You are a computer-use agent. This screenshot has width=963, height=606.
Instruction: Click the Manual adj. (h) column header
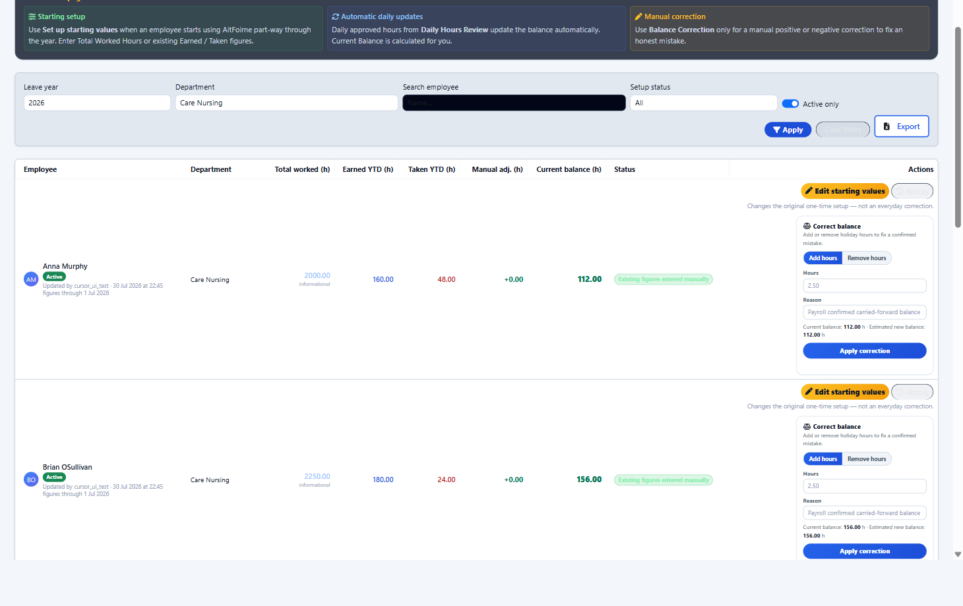point(497,169)
